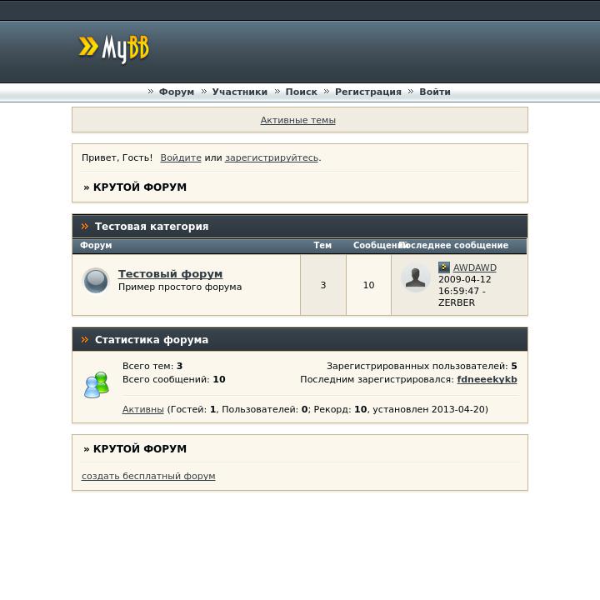Click orange chevron beside Тестовая категория

pos(84,227)
